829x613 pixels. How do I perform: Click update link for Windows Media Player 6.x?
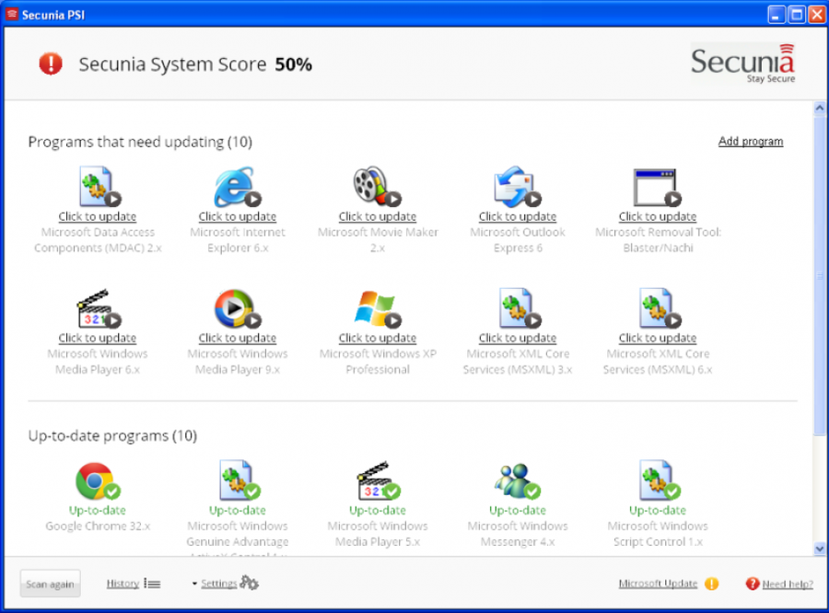pyautogui.click(x=98, y=338)
